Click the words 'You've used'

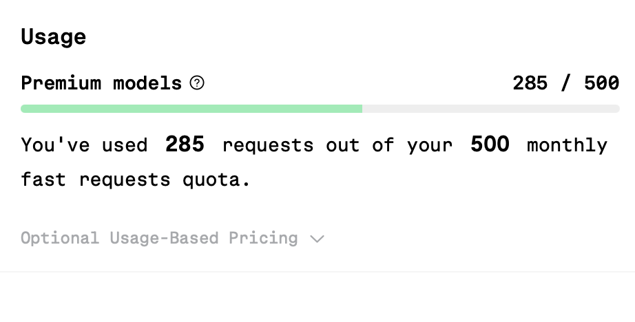[x=84, y=144]
